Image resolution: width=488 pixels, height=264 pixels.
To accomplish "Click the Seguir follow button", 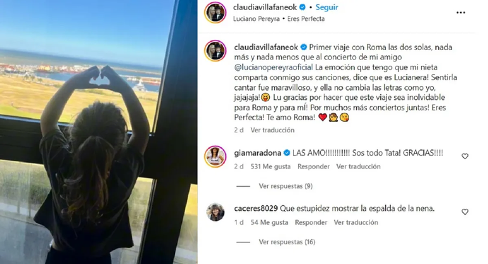I will [327, 7].
